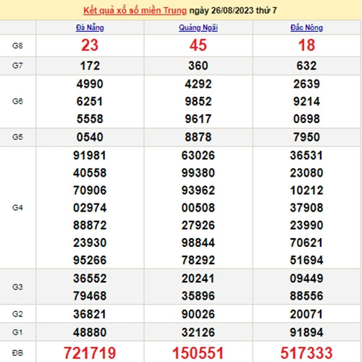This screenshot has width=362, height=362.
Task: Select G4 number 27926
Action: (x=198, y=225)
